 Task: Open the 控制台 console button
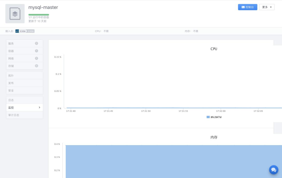coord(248,7)
